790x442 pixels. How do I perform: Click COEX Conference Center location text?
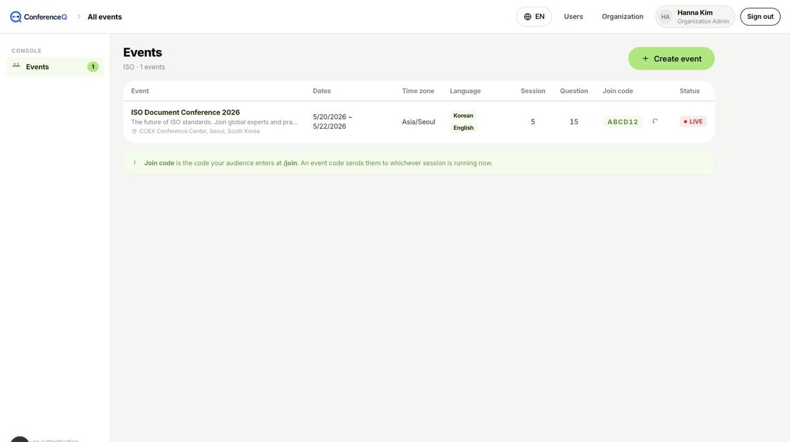[x=199, y=131]
